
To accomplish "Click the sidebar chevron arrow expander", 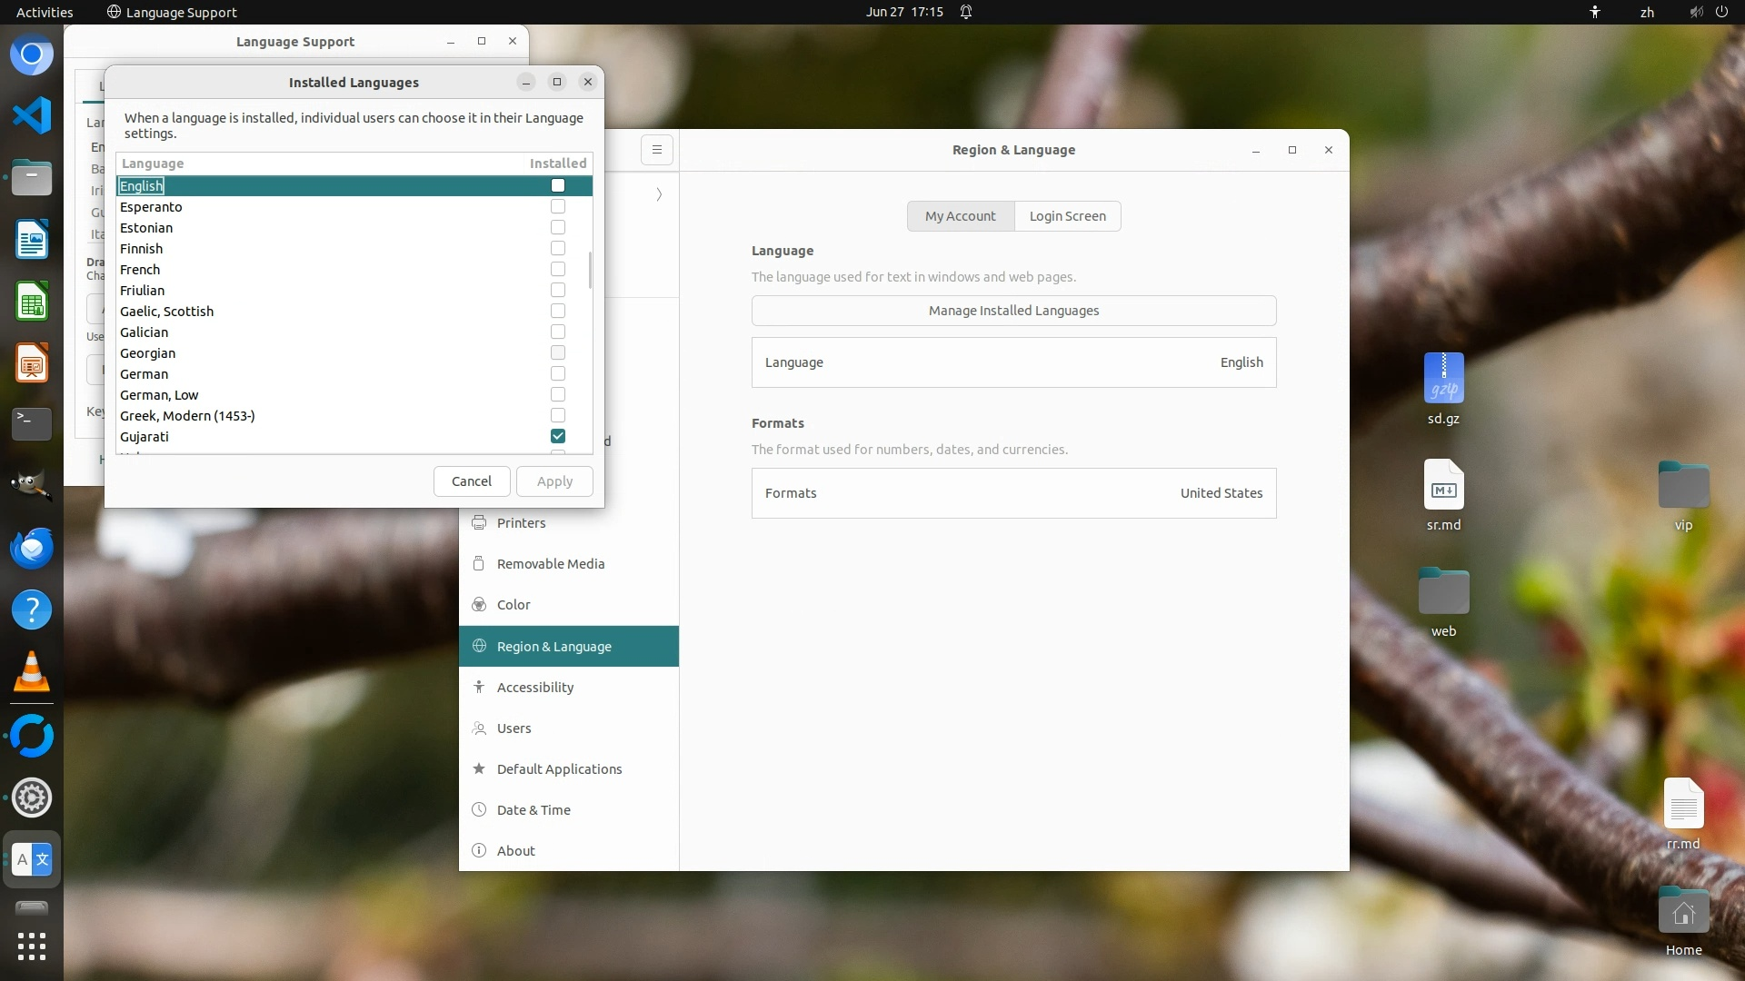I will (659, 194).
